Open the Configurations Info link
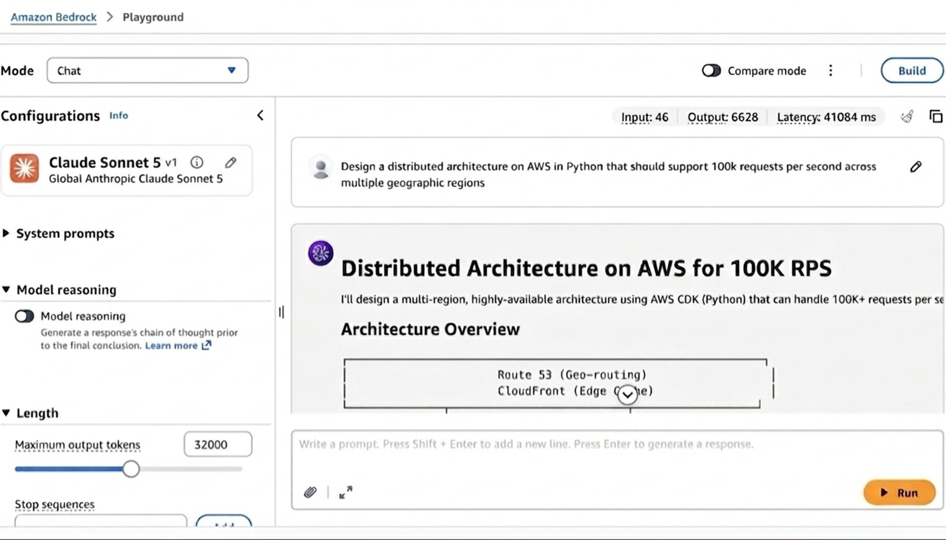The height and width of the screenshot is (540, 946). [118, 115]
